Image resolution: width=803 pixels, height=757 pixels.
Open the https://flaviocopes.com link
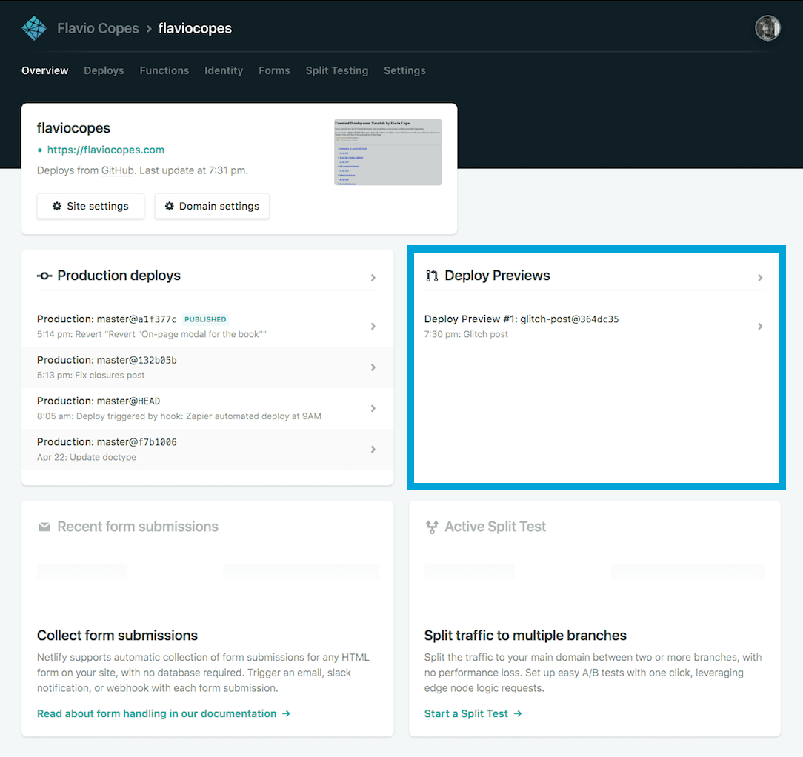pos(105,150)
